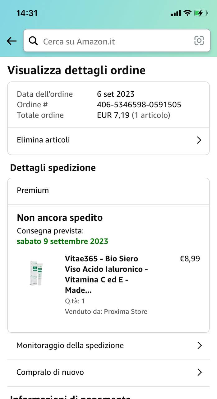The image size is (217, 399).
Task: Tap the chevron next to Elimina articoli
Action: (x=199, y=140)
